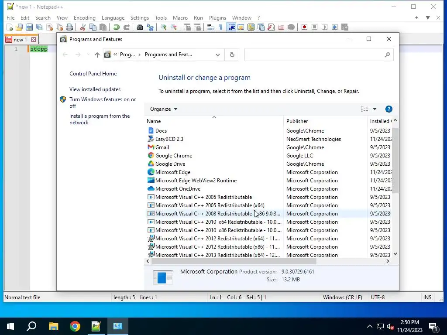Open the Macro menu

pos(180,17)
